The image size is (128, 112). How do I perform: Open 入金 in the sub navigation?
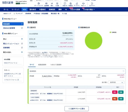click(x=65, y=14)
